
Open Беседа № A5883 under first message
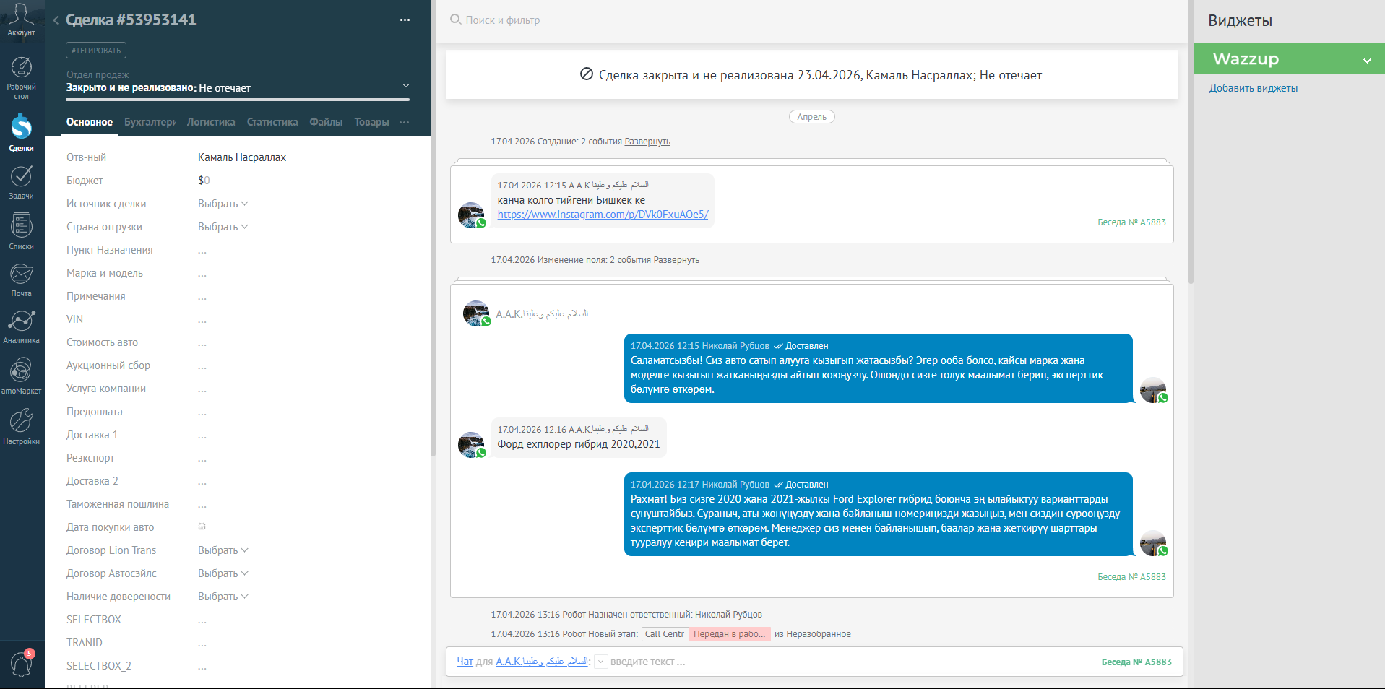[x=1131, y=222]
